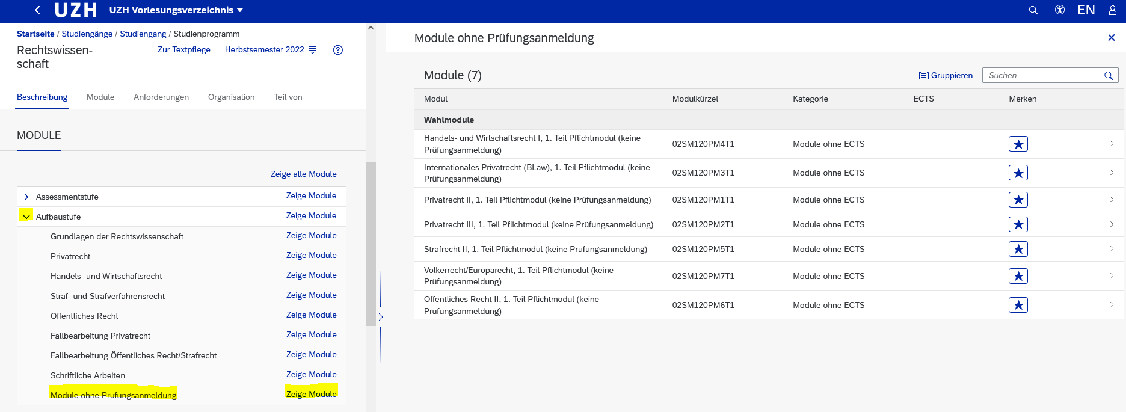Open the search icon in top bar
Screen dimensions: 1126x412
pyautogui.click(x=1033, y=10)
